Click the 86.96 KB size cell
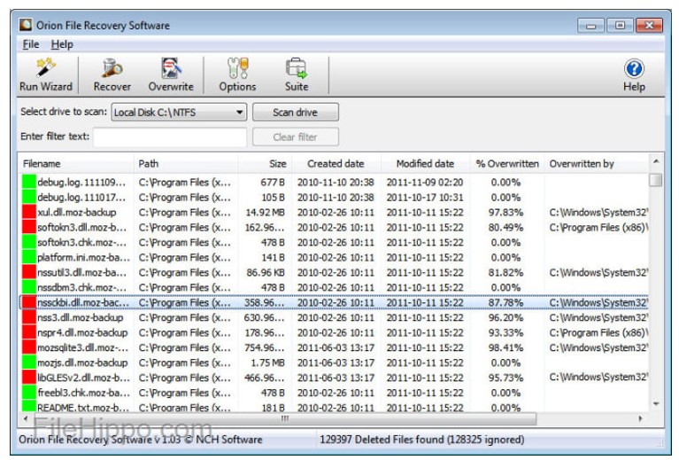 266,272
